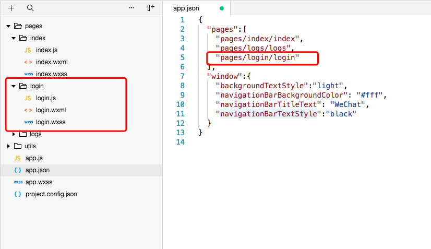
Task: Click the wxss icon beside login.wxss
Action: click(x=29, y=122)
